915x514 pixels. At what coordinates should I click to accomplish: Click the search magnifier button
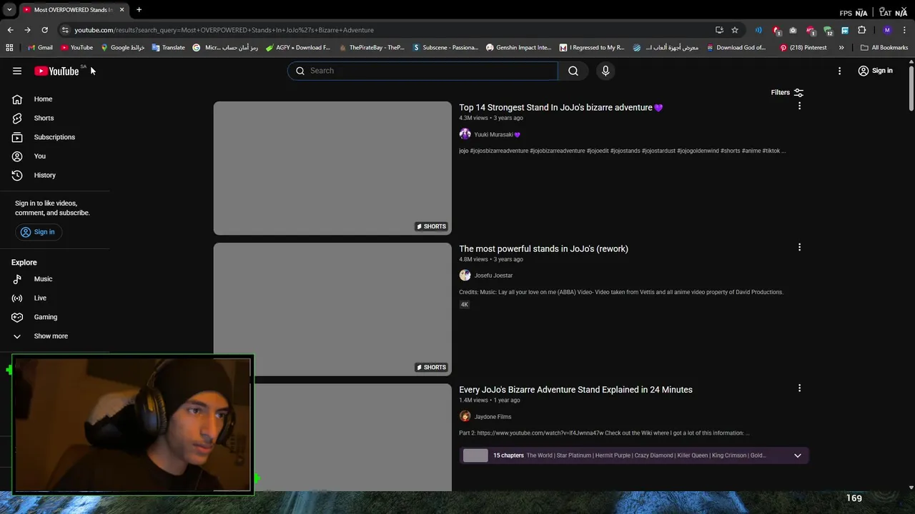pos(573,71)
